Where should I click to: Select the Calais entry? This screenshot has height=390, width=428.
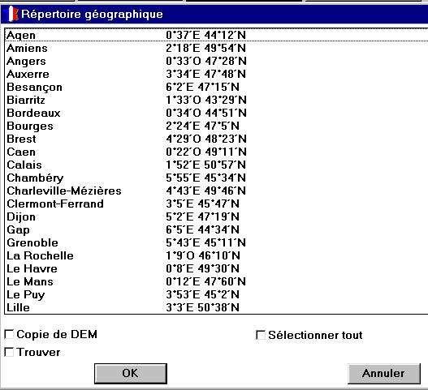(216, 165)
